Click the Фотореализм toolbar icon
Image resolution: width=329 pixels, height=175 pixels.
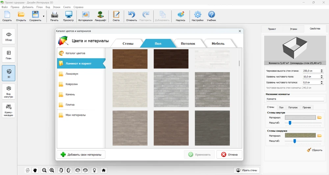click(x=86, y=15)
